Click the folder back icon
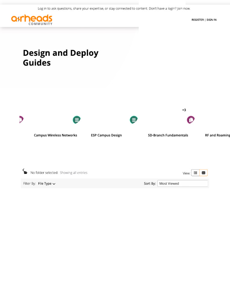Viewport: 230px width, 307px height. click(25, 171)
